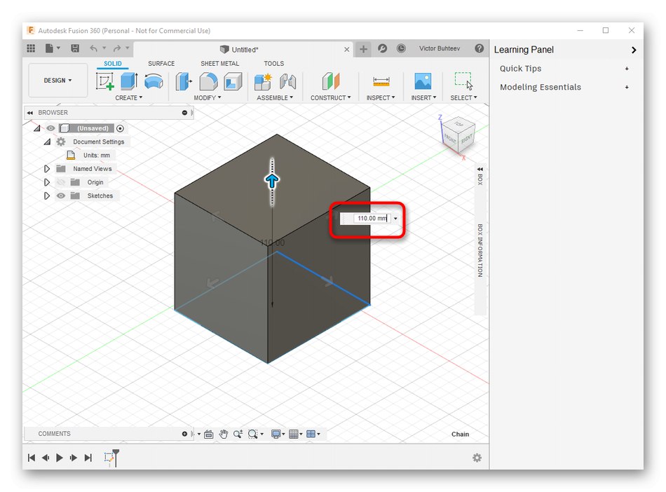Switch to the SOLID tab
The height and width of the screenshot is (492, 666).
point(113,64)
